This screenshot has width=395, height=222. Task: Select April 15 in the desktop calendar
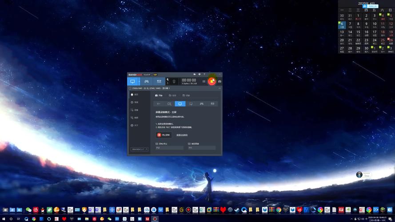coord(358,33)
